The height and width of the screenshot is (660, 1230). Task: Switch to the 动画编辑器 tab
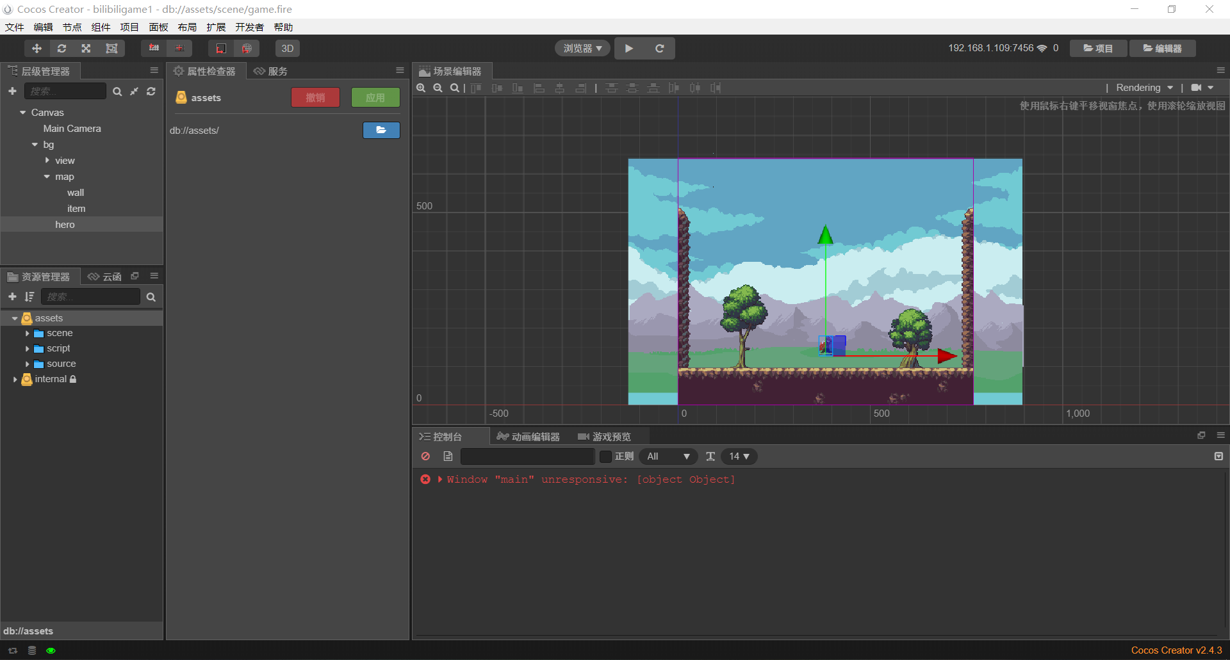[529, 437]
